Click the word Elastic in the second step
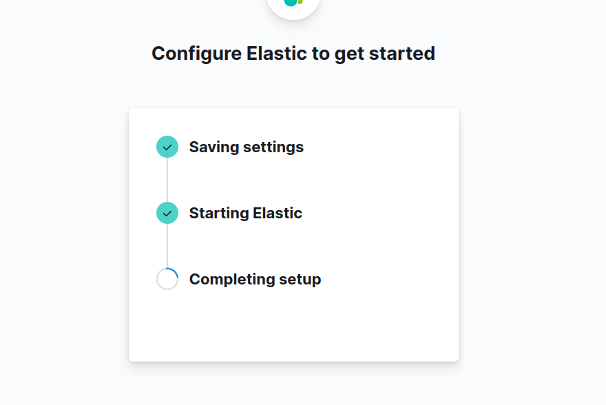This screenshot has width=606, height=405. 278,213
